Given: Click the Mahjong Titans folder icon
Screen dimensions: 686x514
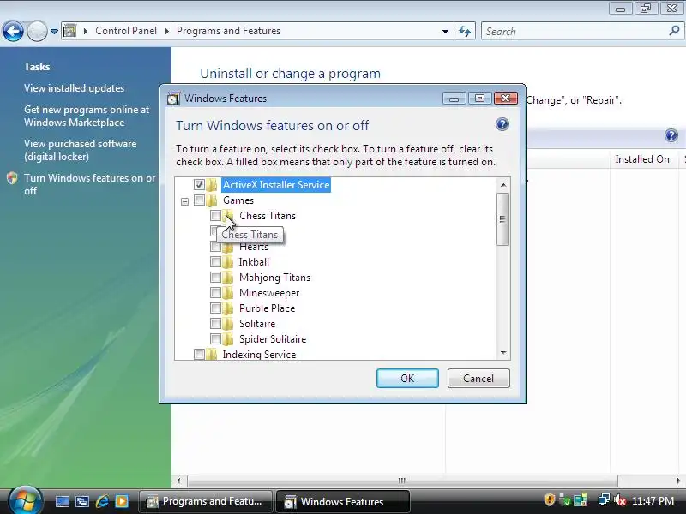Looking at the screenshot, I should tap(228, 277).
